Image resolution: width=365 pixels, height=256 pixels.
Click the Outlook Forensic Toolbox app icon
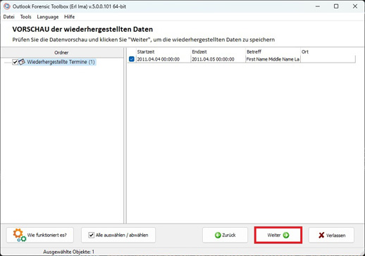pyautogui.click(x=7, y=6)
